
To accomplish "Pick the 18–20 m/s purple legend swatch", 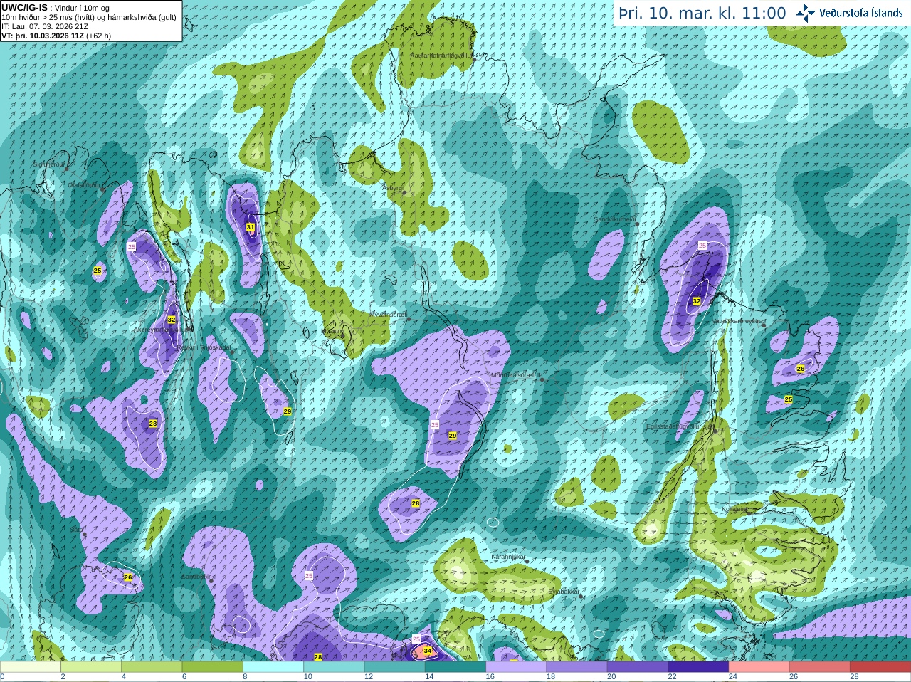I will (577, 667).
